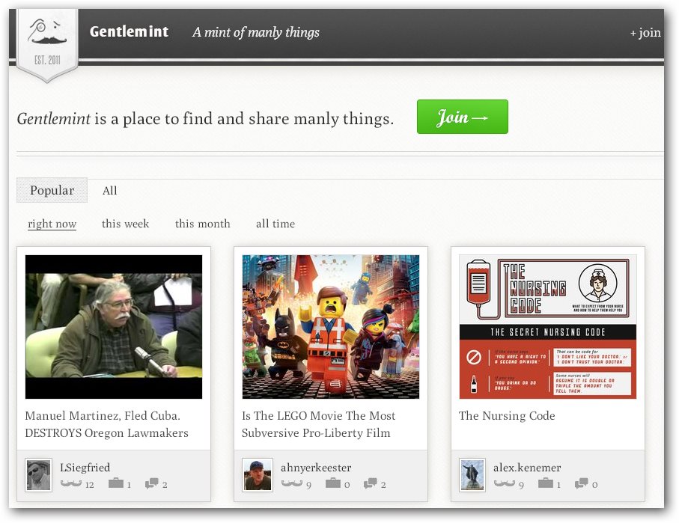Open 'Manuel Martinez, Fled Cuba' post title
The image size is (679, 523).
tap(106, 424)
